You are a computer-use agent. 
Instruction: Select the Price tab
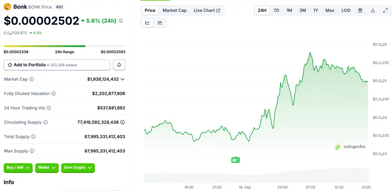pos(150,10)
